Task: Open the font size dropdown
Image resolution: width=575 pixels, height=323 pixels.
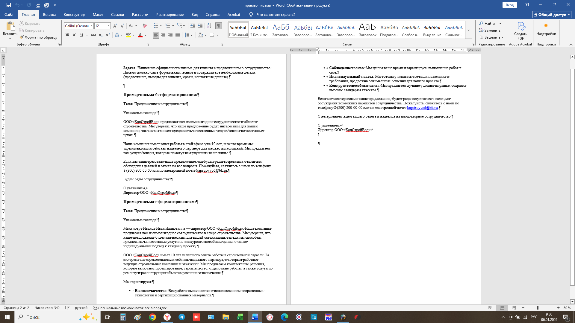Action: 108,26
